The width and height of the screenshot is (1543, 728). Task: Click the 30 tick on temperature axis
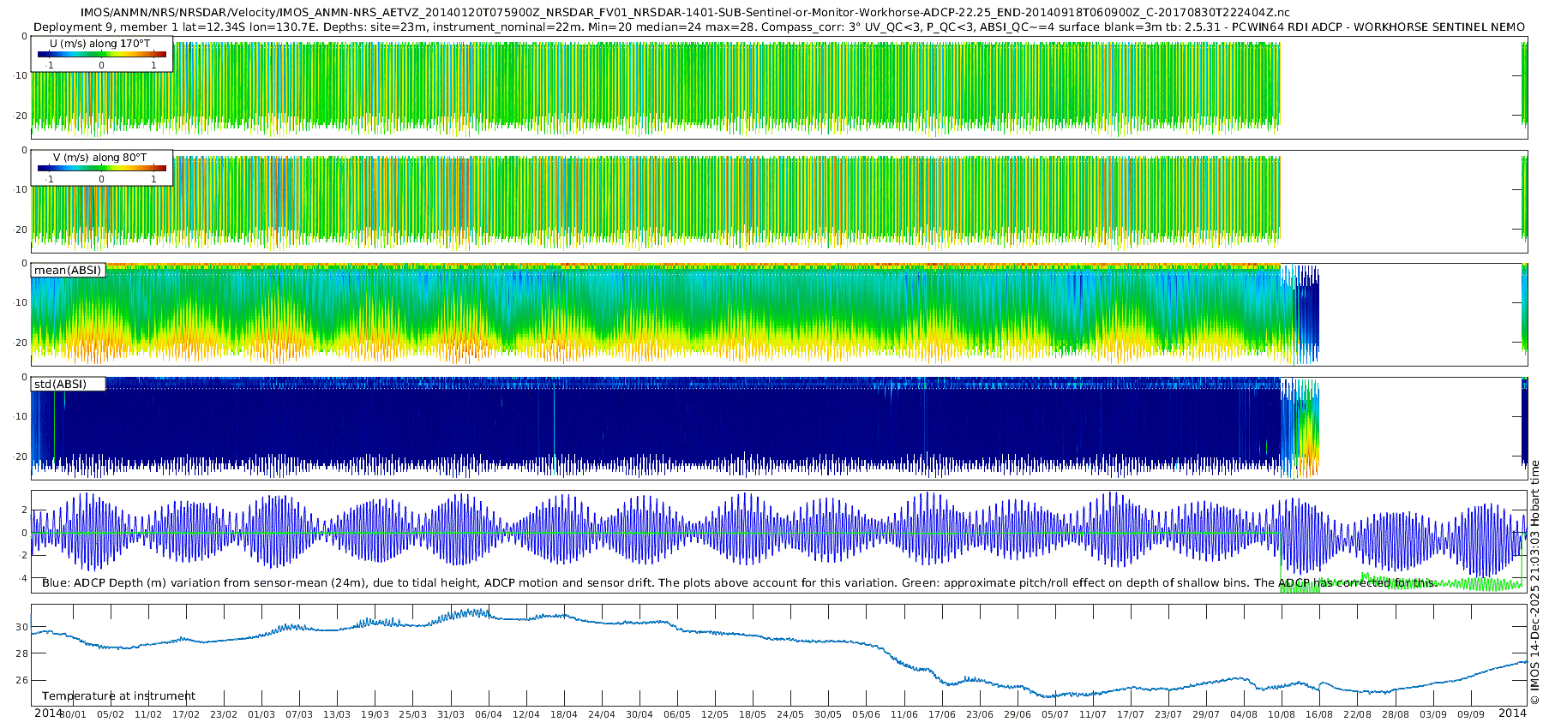tap(21, 627)
